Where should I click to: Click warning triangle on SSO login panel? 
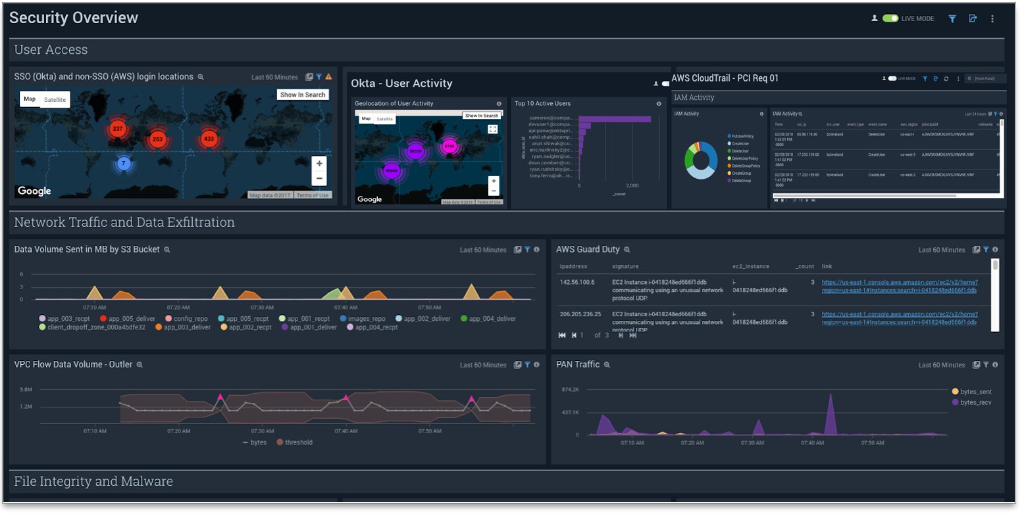(328, 78)
